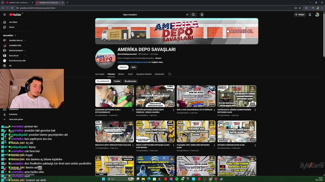Run search with the magnifier button
This screenshot has width=325, height=182.
[x=193, y=15]
